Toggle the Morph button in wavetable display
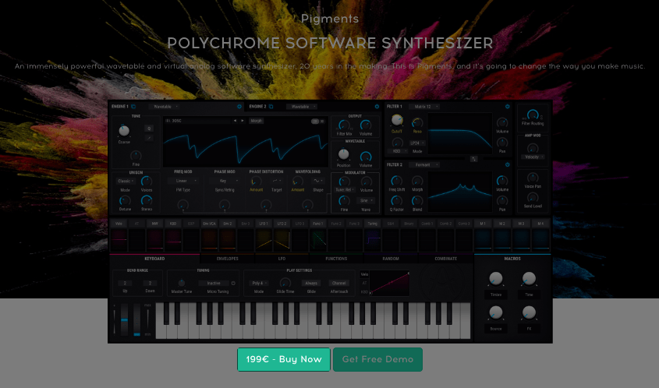Screen dimensions: 659x388 click(x=256, y=121)
